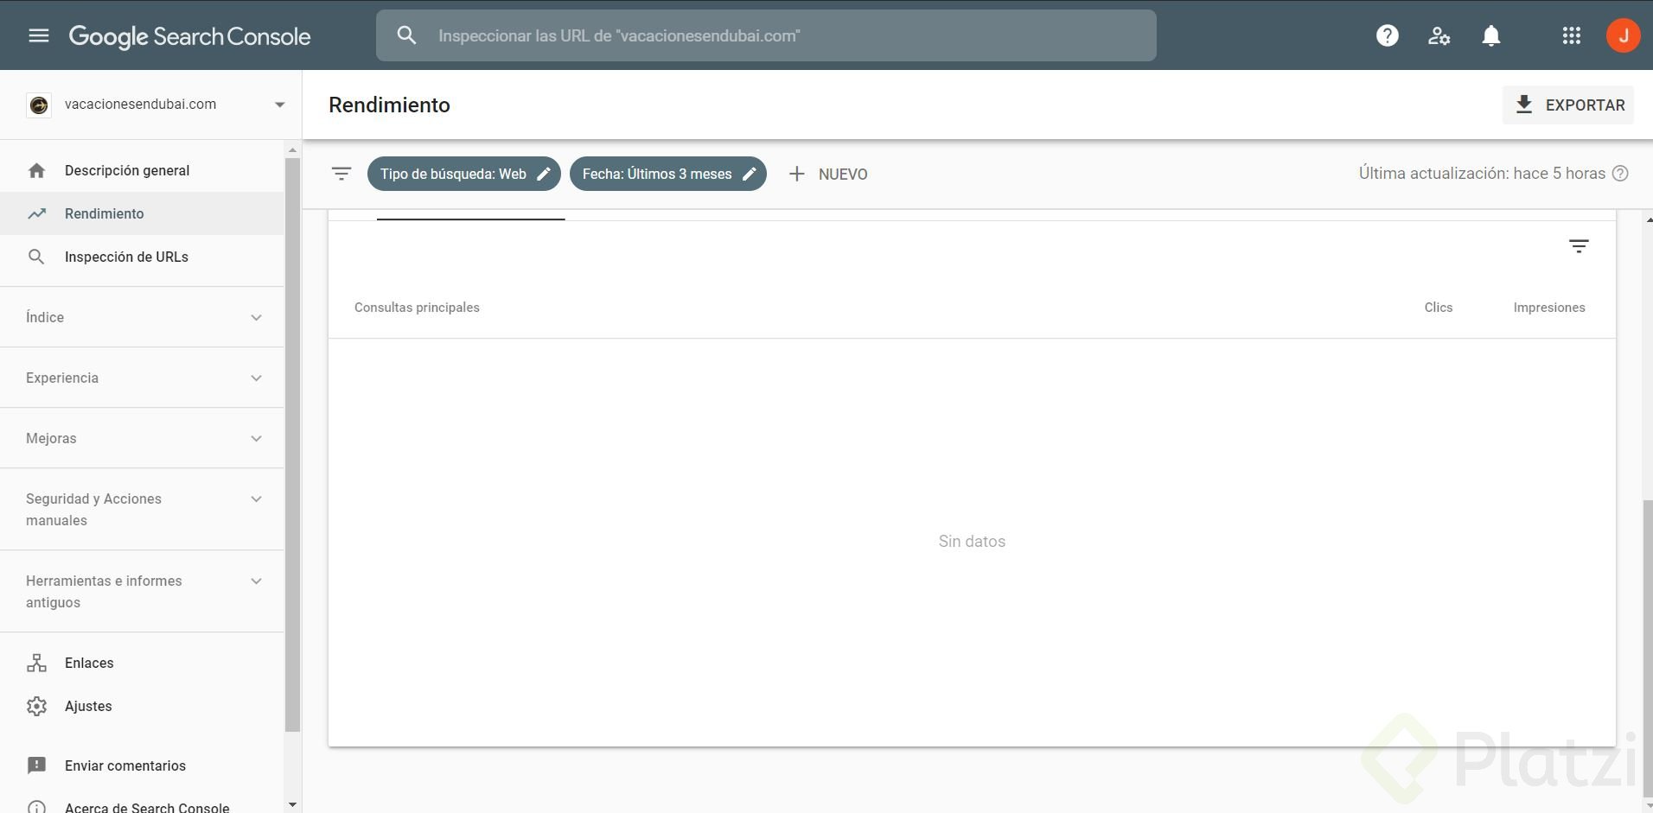The width and height of the screenshot is (1653, 813).
Task: Click the info icon beside Última actualización
Action: pos(1621,174)
